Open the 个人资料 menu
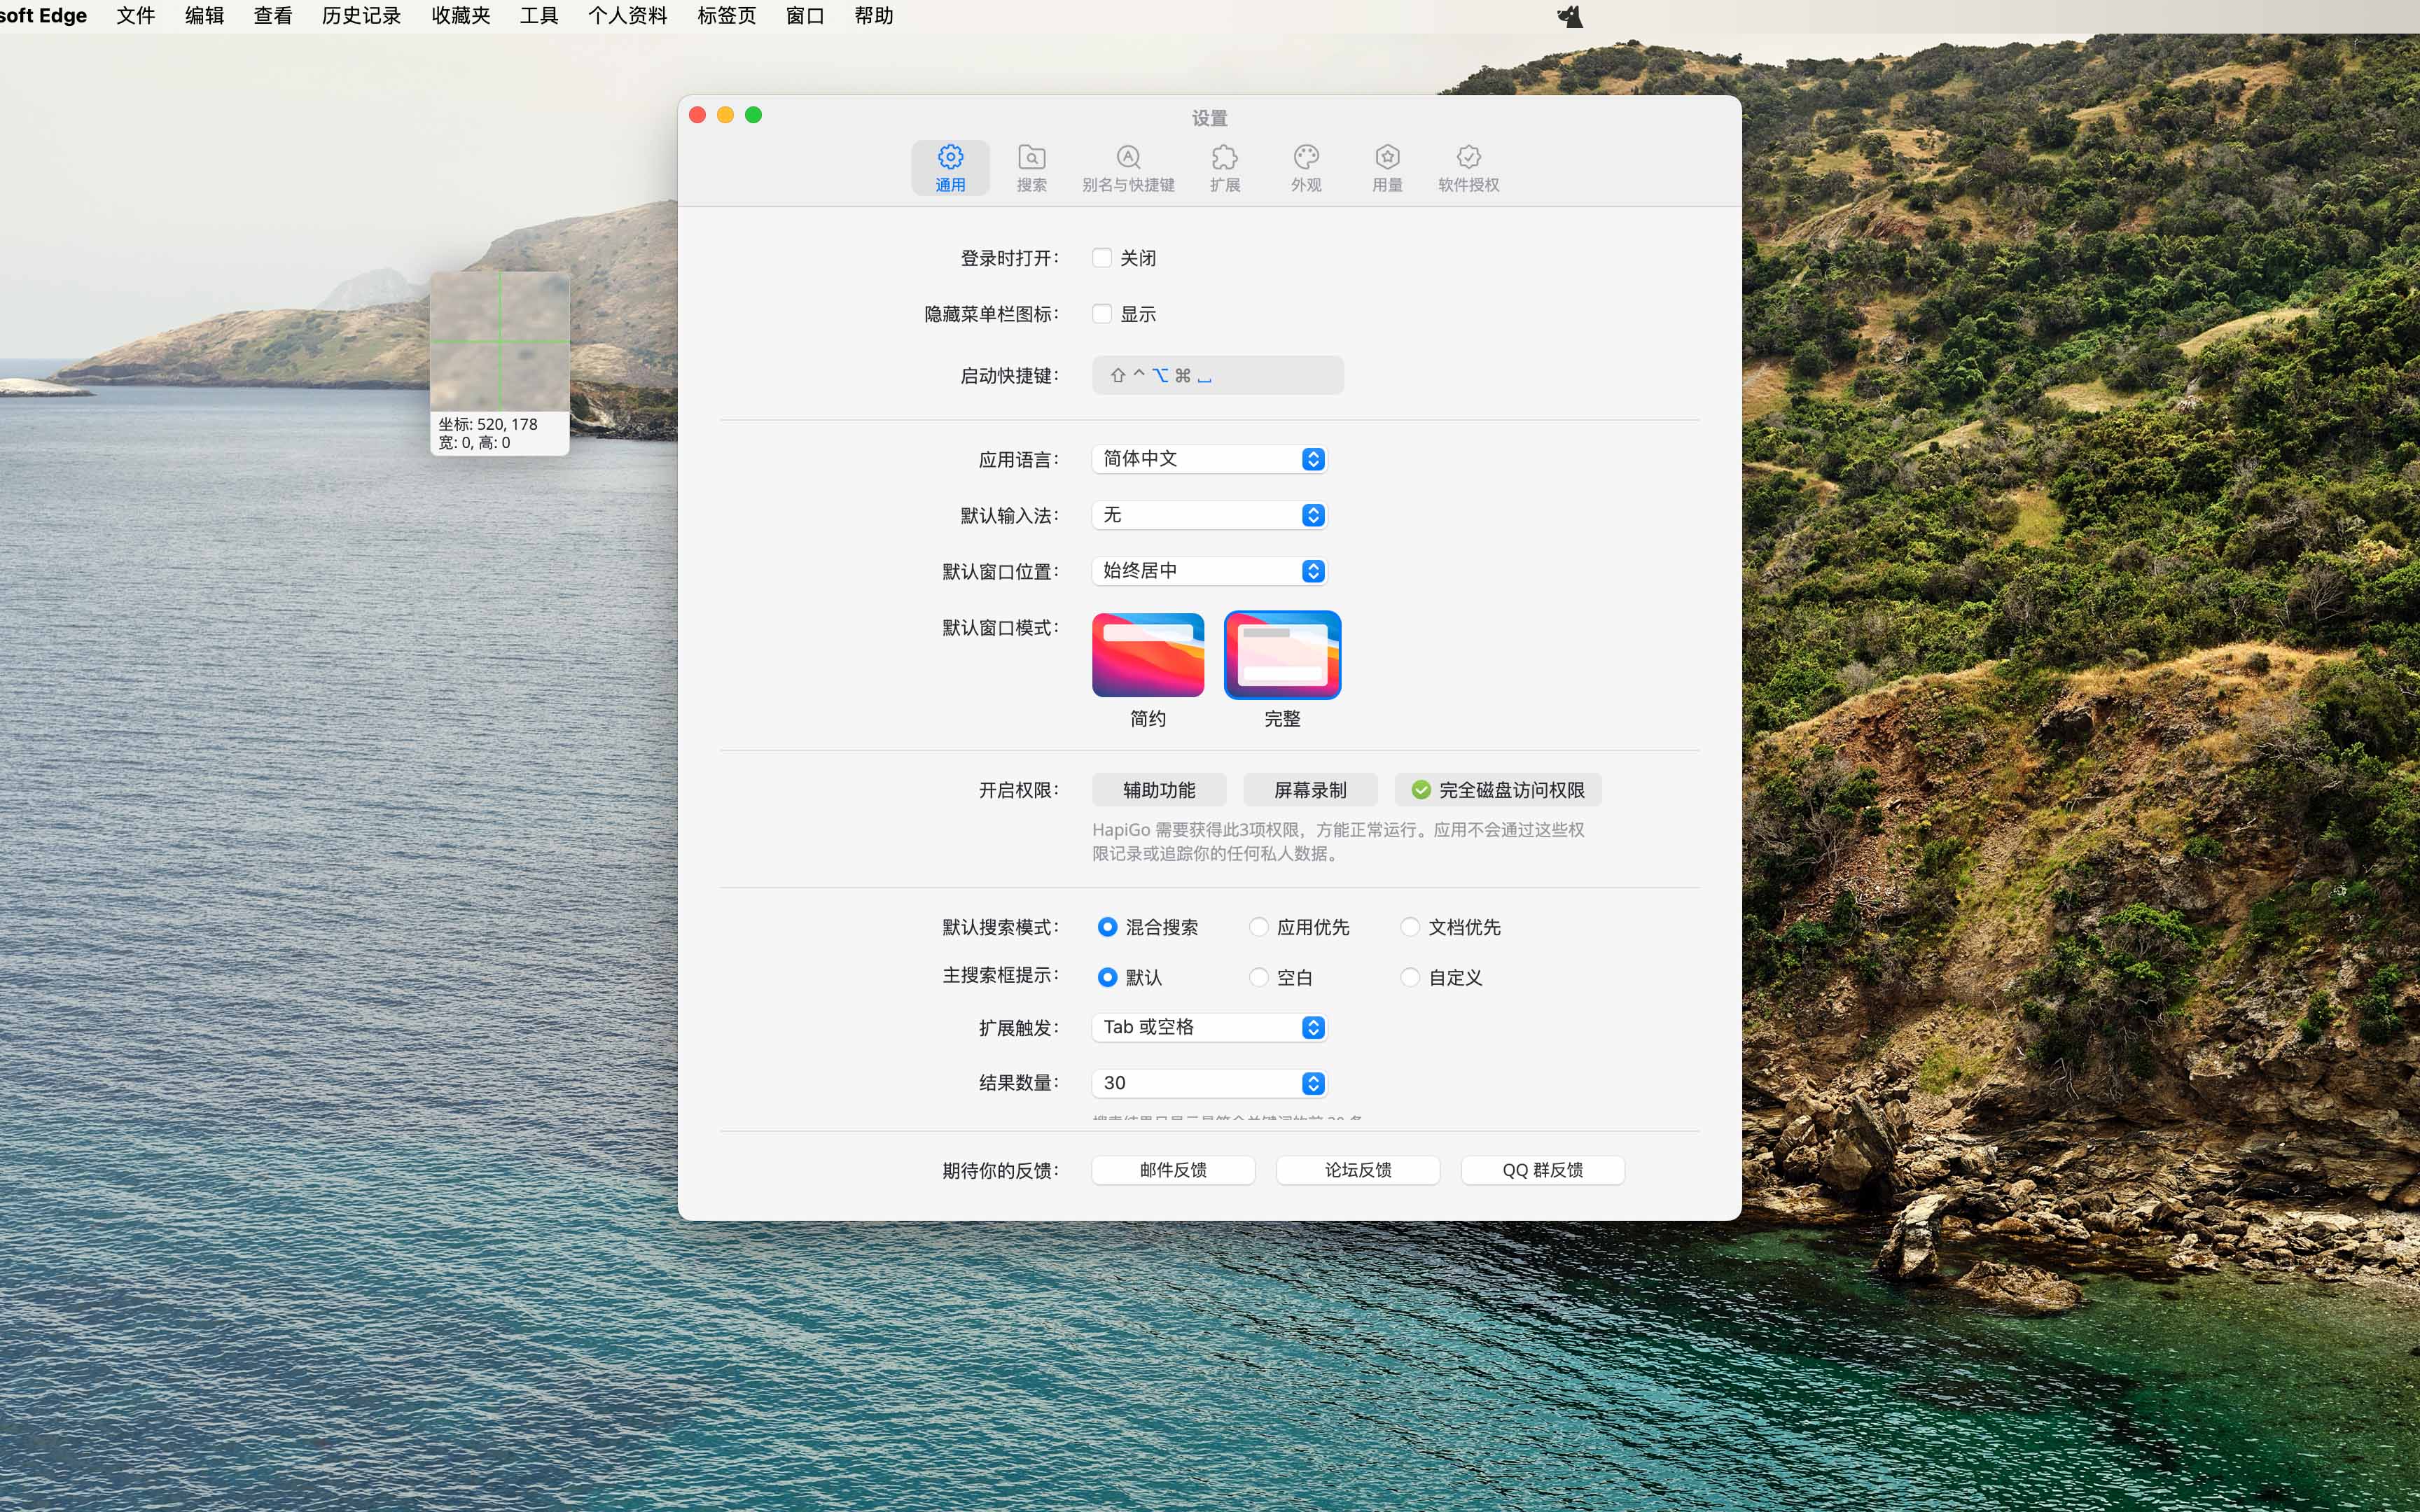Viewport: 2420px width, 1512px height. pos(628,16)
